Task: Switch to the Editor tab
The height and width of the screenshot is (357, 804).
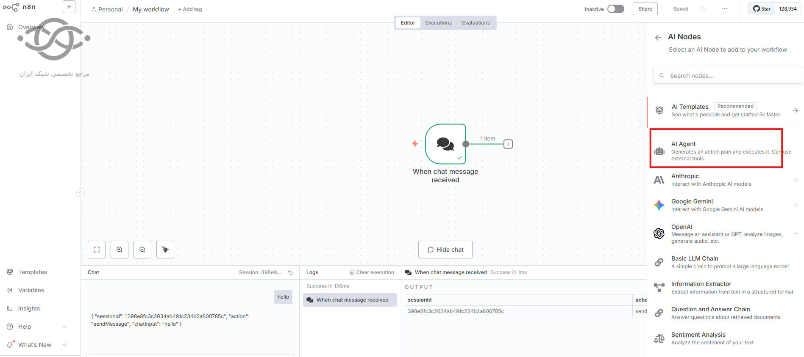Action: click(x=408, y=23)
